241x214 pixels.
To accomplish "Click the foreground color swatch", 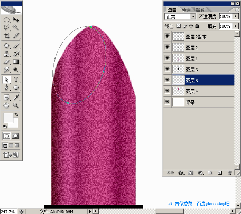I will [8, 118].
